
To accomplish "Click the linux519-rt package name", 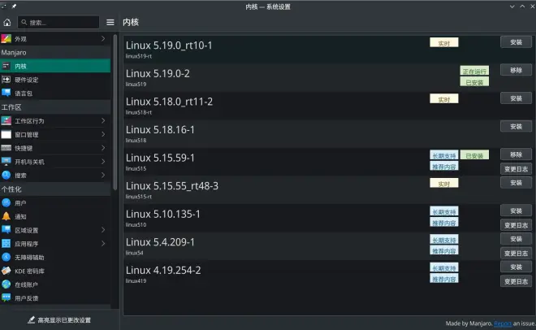I will [x=138, y=56].
